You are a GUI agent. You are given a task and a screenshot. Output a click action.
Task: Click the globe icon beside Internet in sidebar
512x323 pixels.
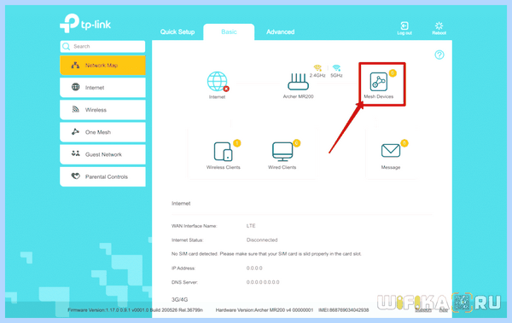coord(75,87)
